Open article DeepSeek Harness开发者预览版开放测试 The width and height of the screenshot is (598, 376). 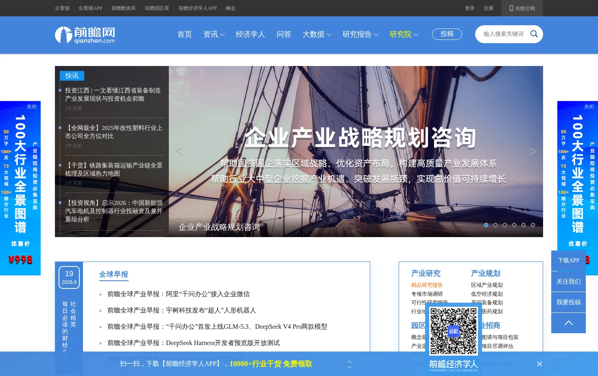tap(194, 343)
